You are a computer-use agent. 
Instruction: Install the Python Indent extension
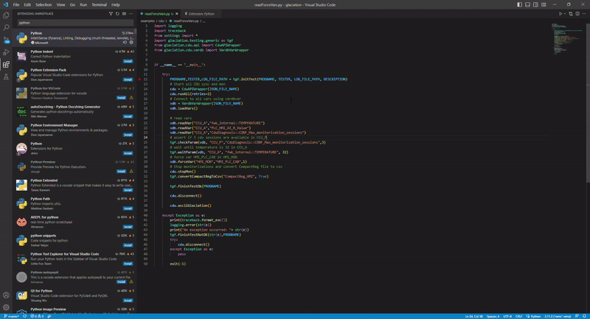[128, 61]
